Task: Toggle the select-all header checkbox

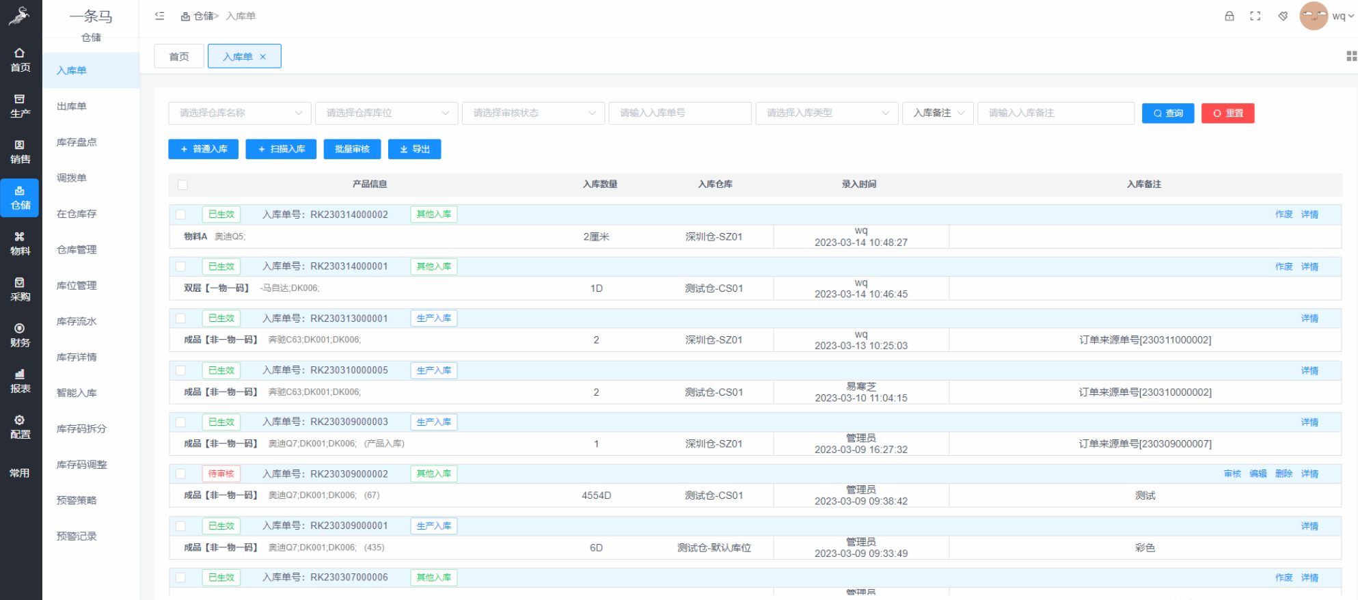Action: pyautogui.click(x=182, y=185)
